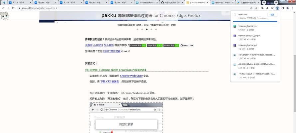Click the latest.crx file icon
Image resolution: width=296 pixels, height=133 pixels.
pos(235,15)
